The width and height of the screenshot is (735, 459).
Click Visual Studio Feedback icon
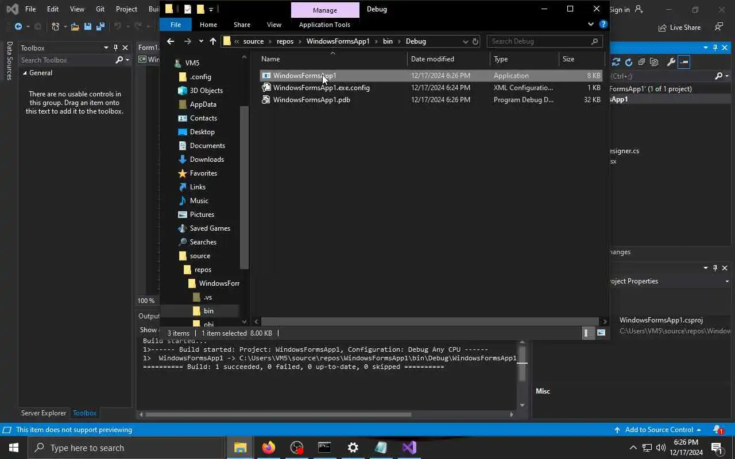pos(718,27)
